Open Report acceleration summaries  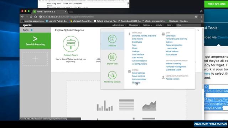(x=174, y=47)
